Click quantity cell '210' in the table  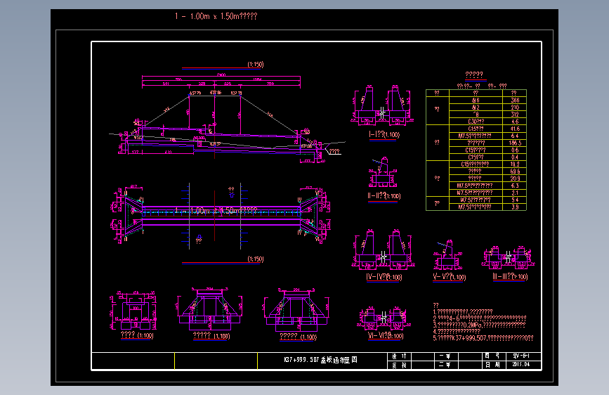point(515,108)
